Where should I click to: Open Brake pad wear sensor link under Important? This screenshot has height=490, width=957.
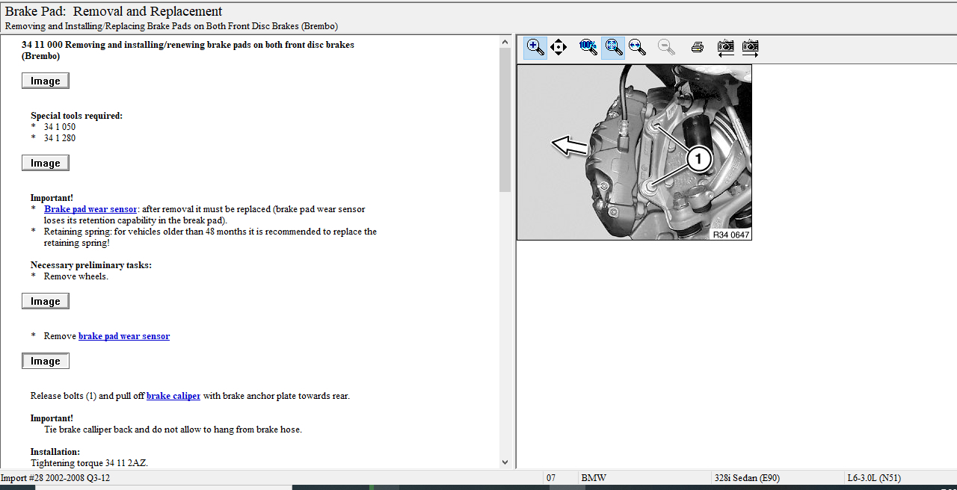tap(90, 209)
